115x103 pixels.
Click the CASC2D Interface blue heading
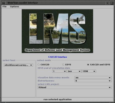coord(57,57)
